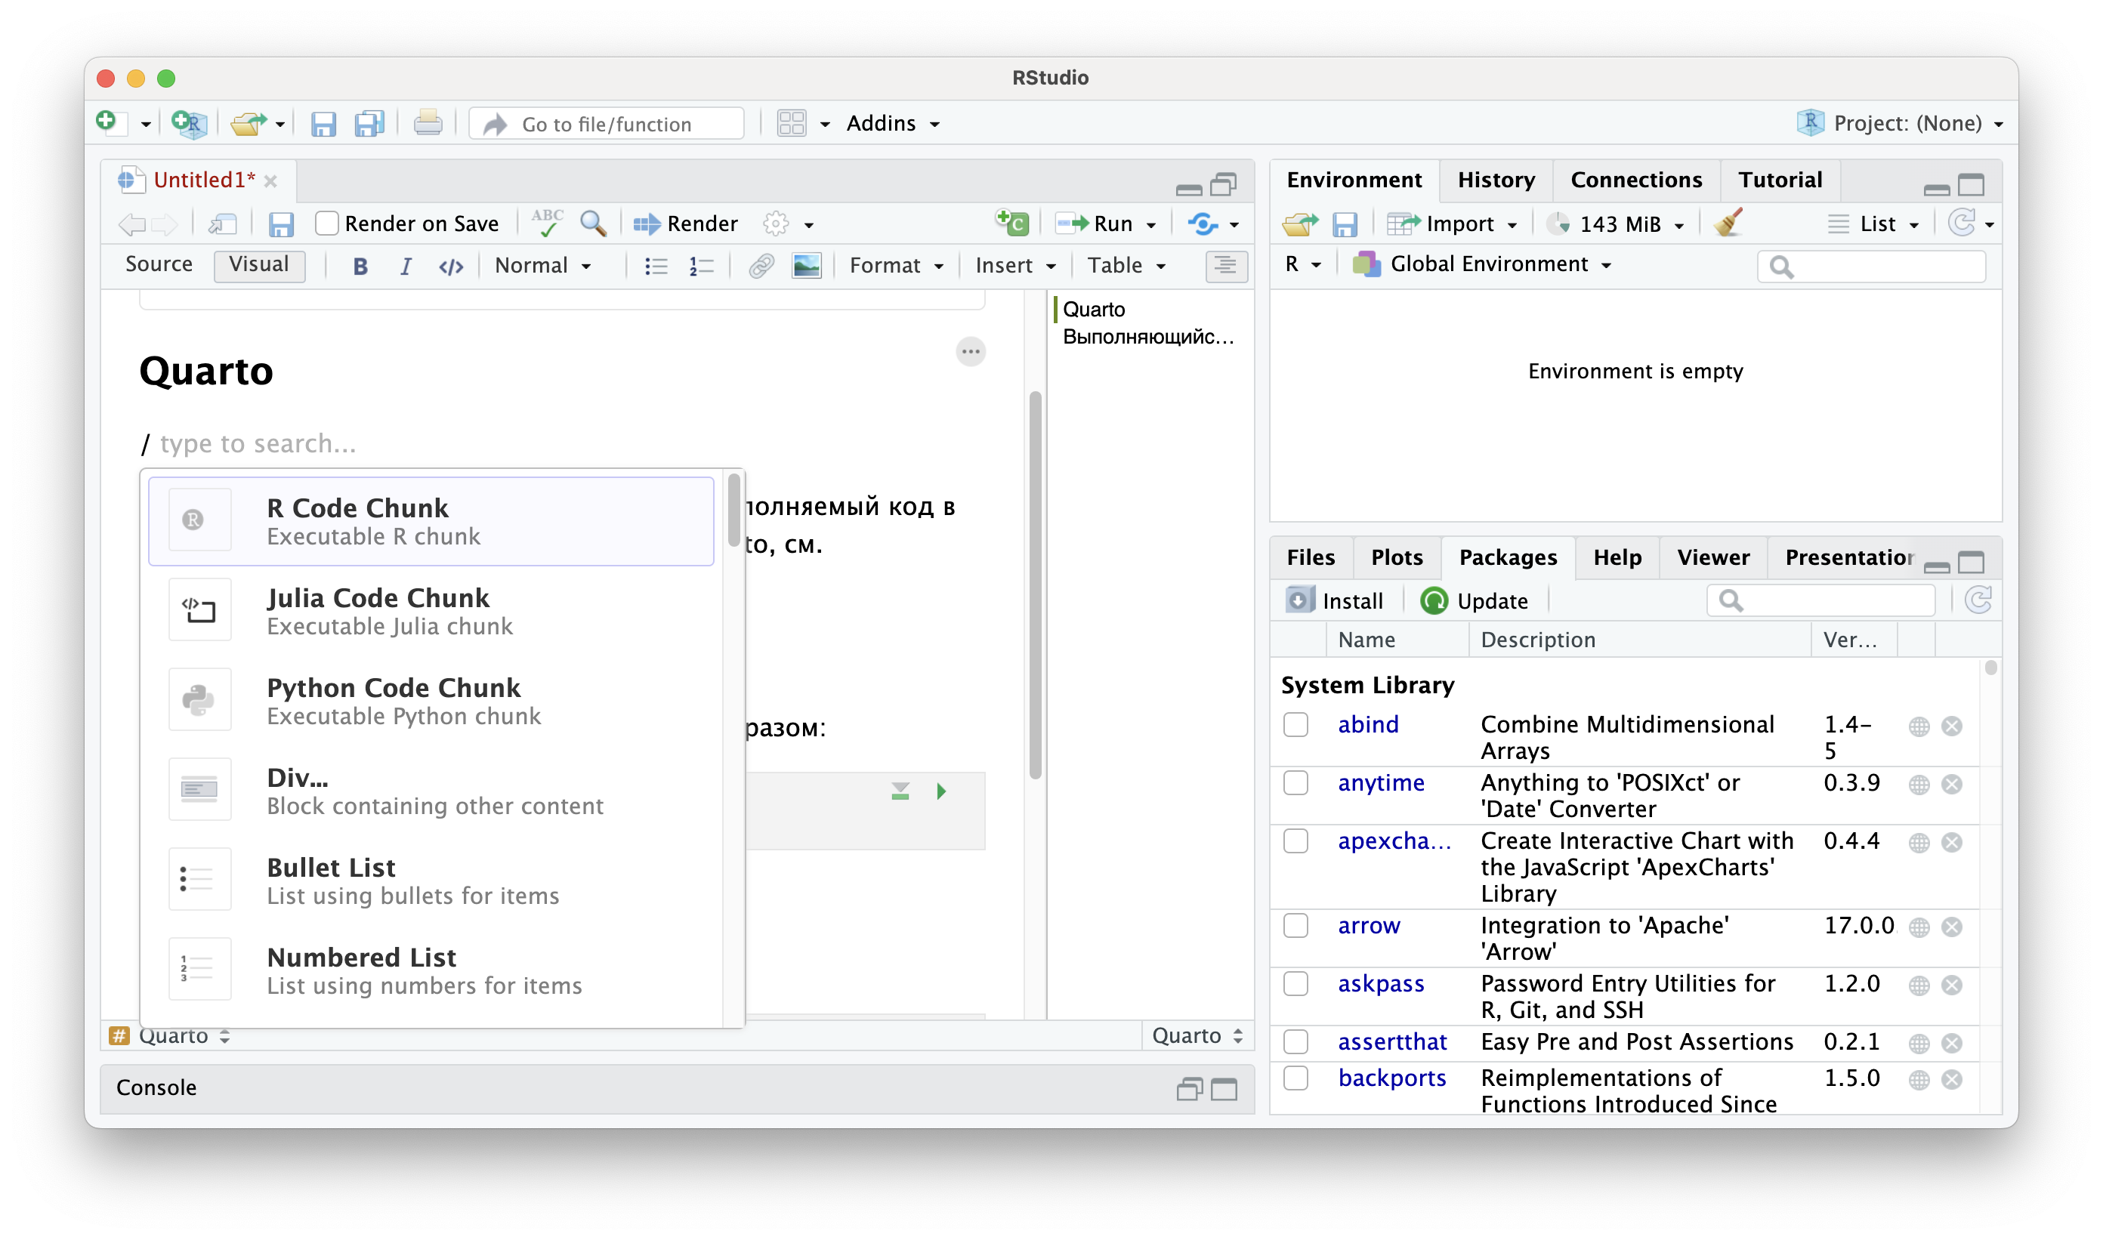This screenshot has height=1240, width=2103.
Task: Switch editor to Visual mode
Action: pos(259,265)
